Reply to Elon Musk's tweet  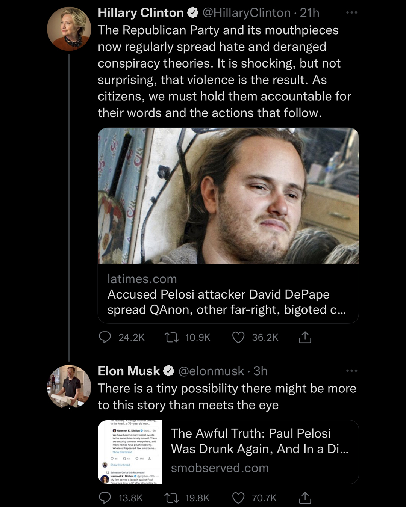(105, 498)
